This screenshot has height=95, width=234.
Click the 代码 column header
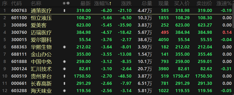point(16,3)
